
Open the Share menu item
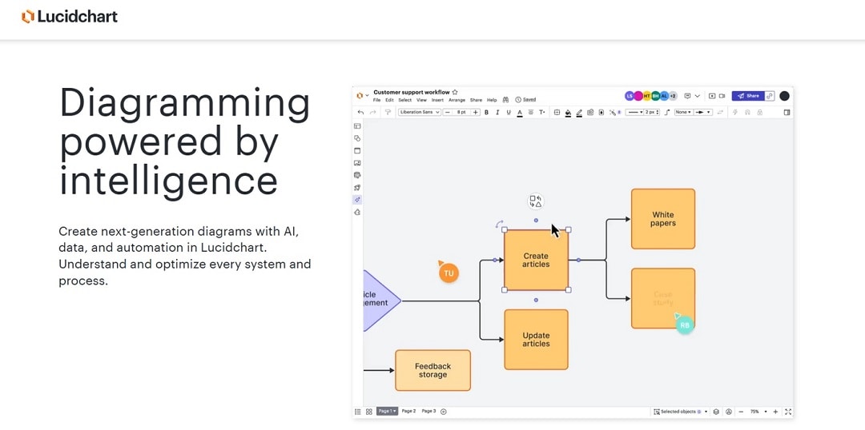coord(476,100)
